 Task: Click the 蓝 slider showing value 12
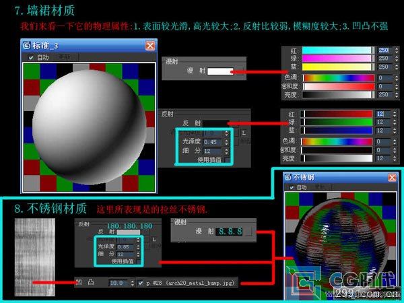coord(337,131)
